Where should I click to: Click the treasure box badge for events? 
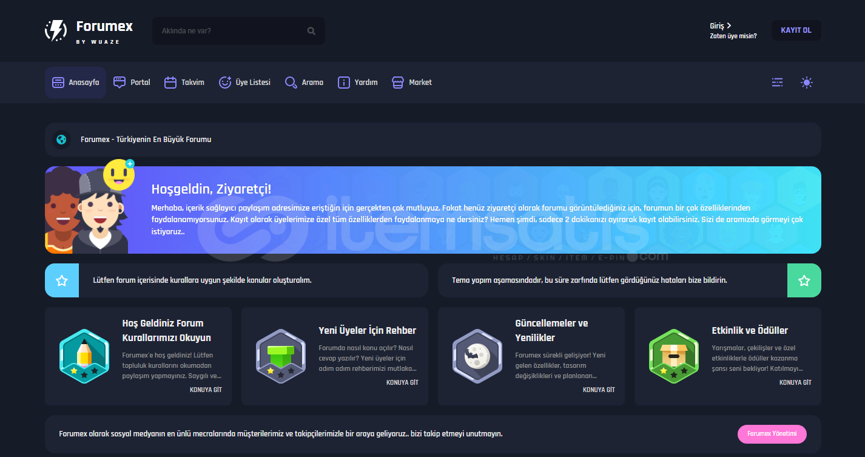pyautogui.click(x=673, y=356)
